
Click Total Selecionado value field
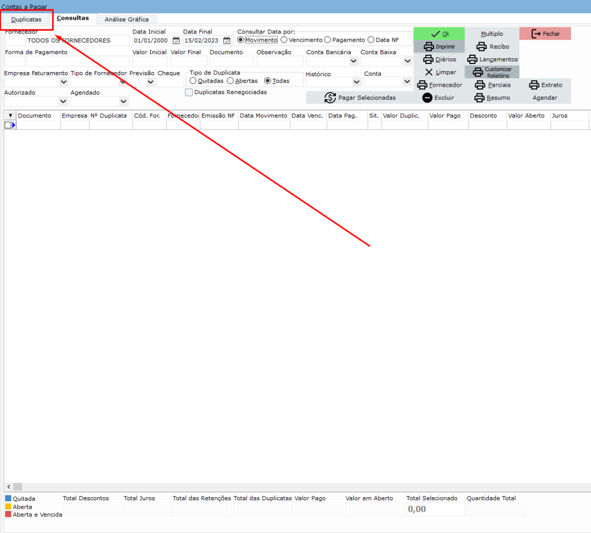pyautogui.click(x=435, y=509)
